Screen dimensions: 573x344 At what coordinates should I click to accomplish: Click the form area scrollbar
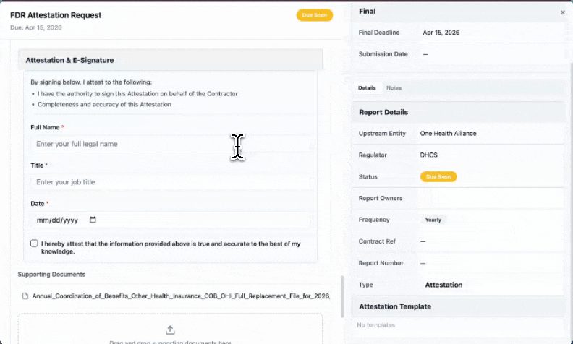(x=342, y=296)
